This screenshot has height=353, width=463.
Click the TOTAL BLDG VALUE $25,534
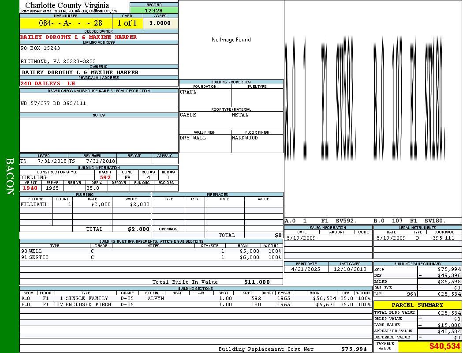pyautogui.click(x=449, y=313)
